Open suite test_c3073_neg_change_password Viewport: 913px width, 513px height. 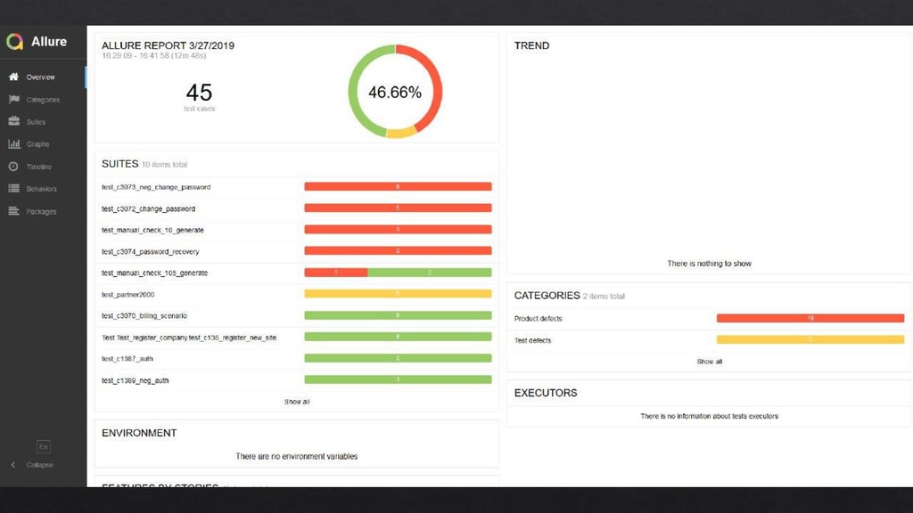click(296, 187)
